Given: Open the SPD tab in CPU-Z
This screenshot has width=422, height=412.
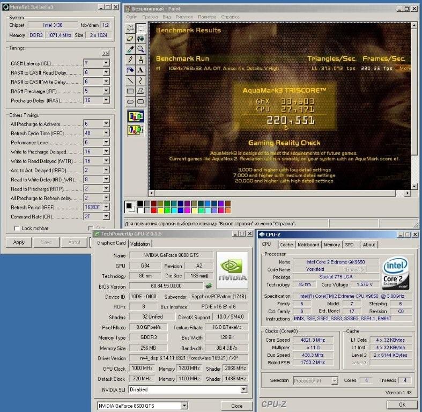Looking at the screenshot, I should [349, 245].
